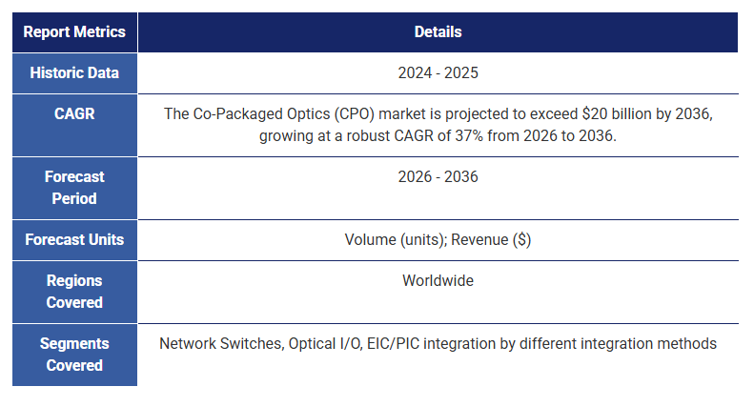Click the Details column header

(x=438, y=32)
